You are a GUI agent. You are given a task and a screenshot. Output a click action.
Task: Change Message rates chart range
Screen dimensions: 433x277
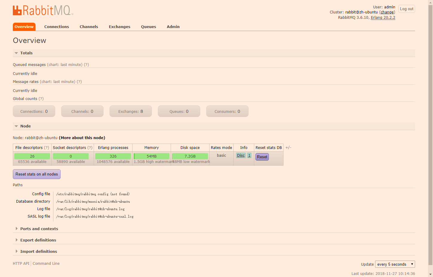(x=58, y=81)
